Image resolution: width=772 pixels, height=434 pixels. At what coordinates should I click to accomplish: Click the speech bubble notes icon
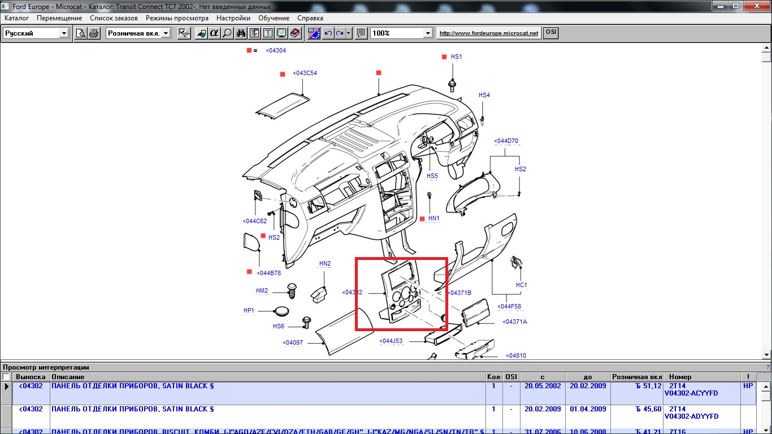(x=361, y=33)
